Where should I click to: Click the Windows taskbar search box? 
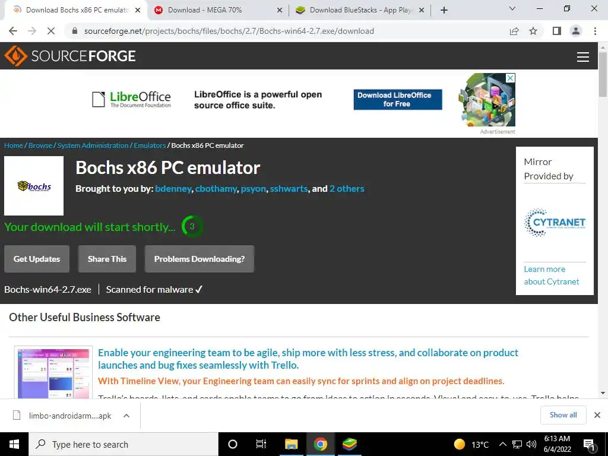[x=123, y=444]
